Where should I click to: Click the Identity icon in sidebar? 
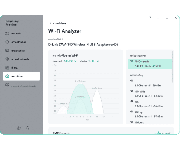(7, 67)
